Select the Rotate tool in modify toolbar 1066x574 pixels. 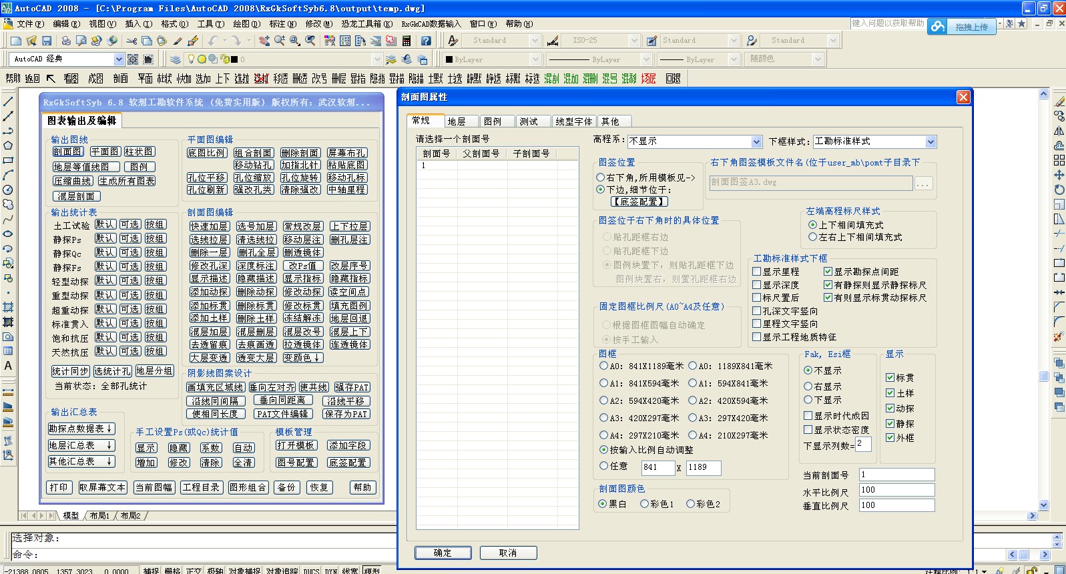tap(1059, 190)
